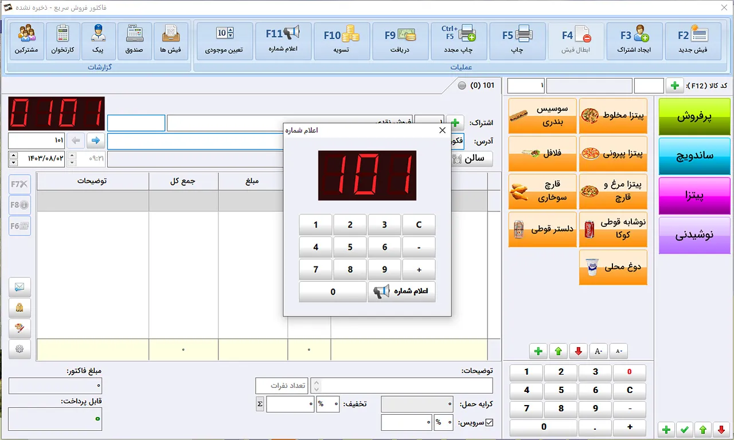Open the cash register (صندوق) report
This screenshot has height=440, width=734.
point(134,36)
